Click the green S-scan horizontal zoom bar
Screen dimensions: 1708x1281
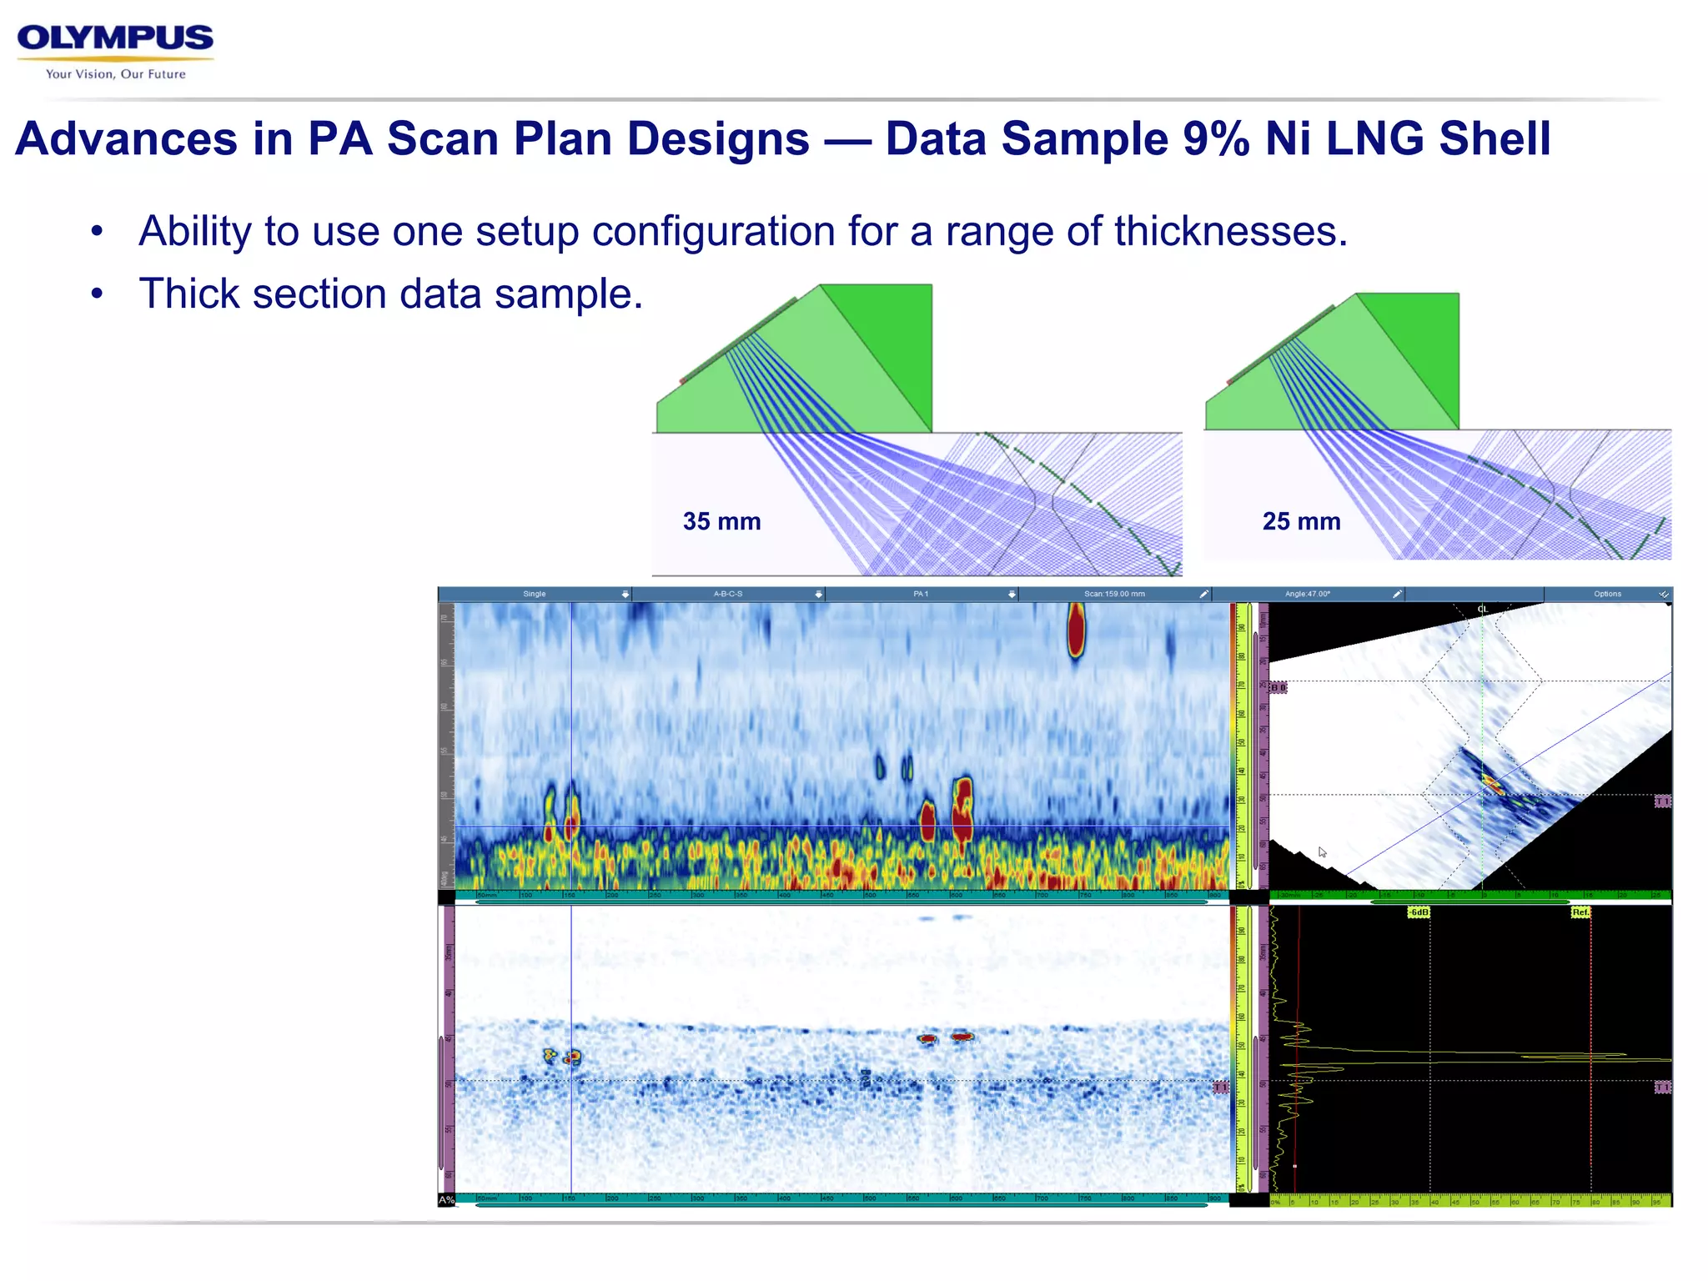tap(1469, 902)
